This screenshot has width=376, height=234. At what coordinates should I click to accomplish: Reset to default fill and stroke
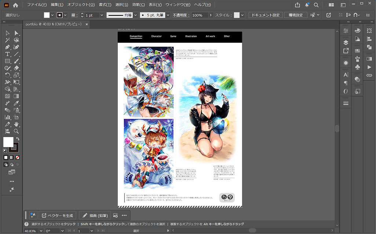point(5,150)
